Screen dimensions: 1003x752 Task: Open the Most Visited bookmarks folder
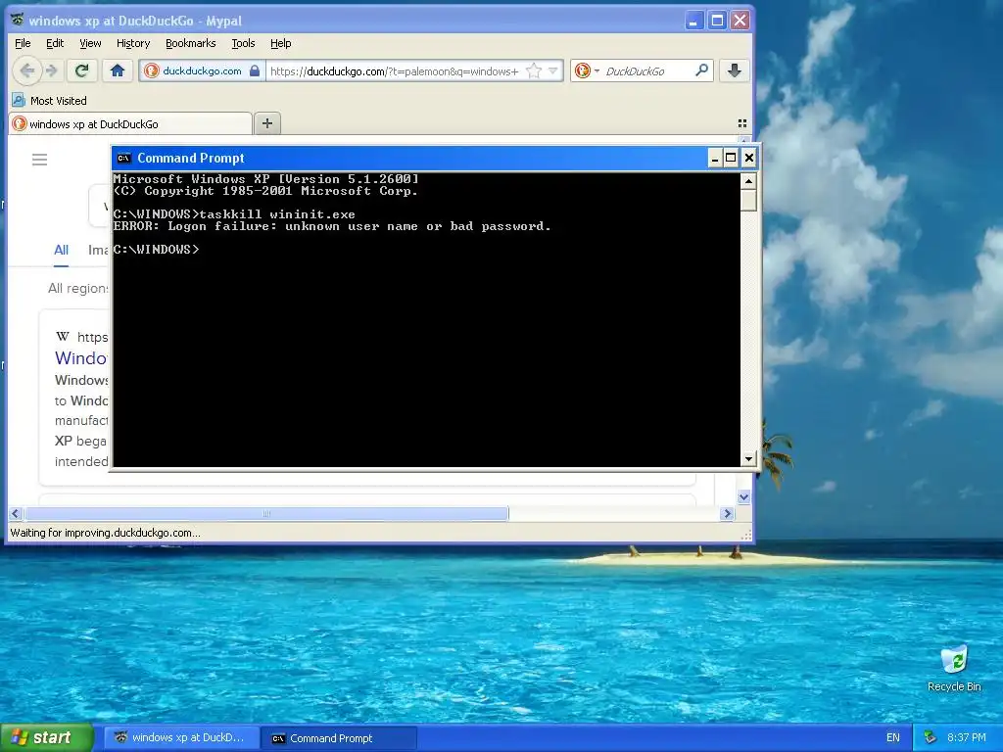click(49, 101)
